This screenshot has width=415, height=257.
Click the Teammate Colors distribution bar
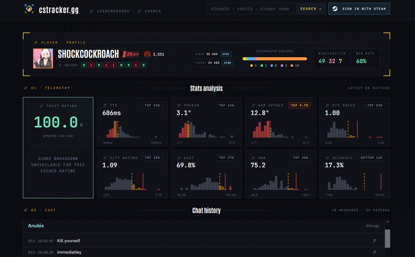(275, 59)
